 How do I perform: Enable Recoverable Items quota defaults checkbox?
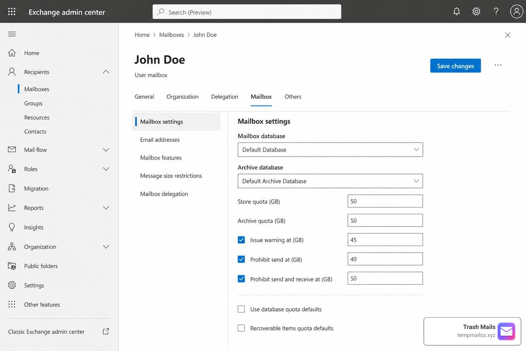241,328
